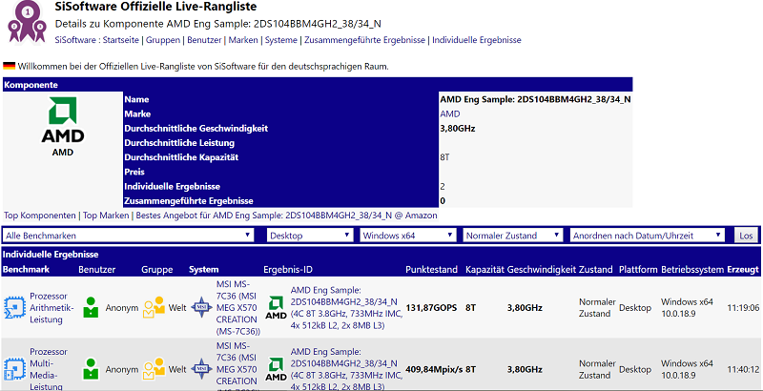The height and width of the screenshot is (391, 763).
Task: Open result ID link for 409,84Mpix/s
Action: click(x=346, y=369)
